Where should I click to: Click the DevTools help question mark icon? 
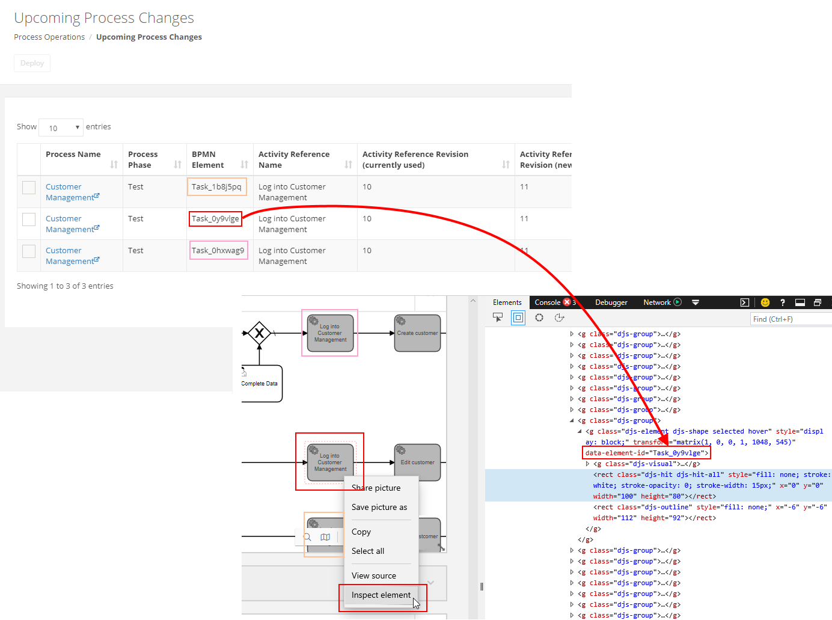782,302
